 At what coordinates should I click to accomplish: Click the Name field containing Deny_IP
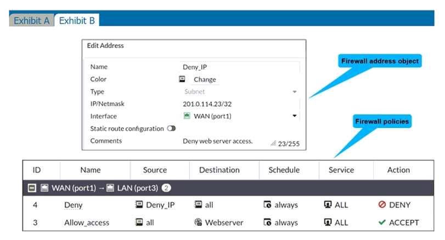click(240, 67)
